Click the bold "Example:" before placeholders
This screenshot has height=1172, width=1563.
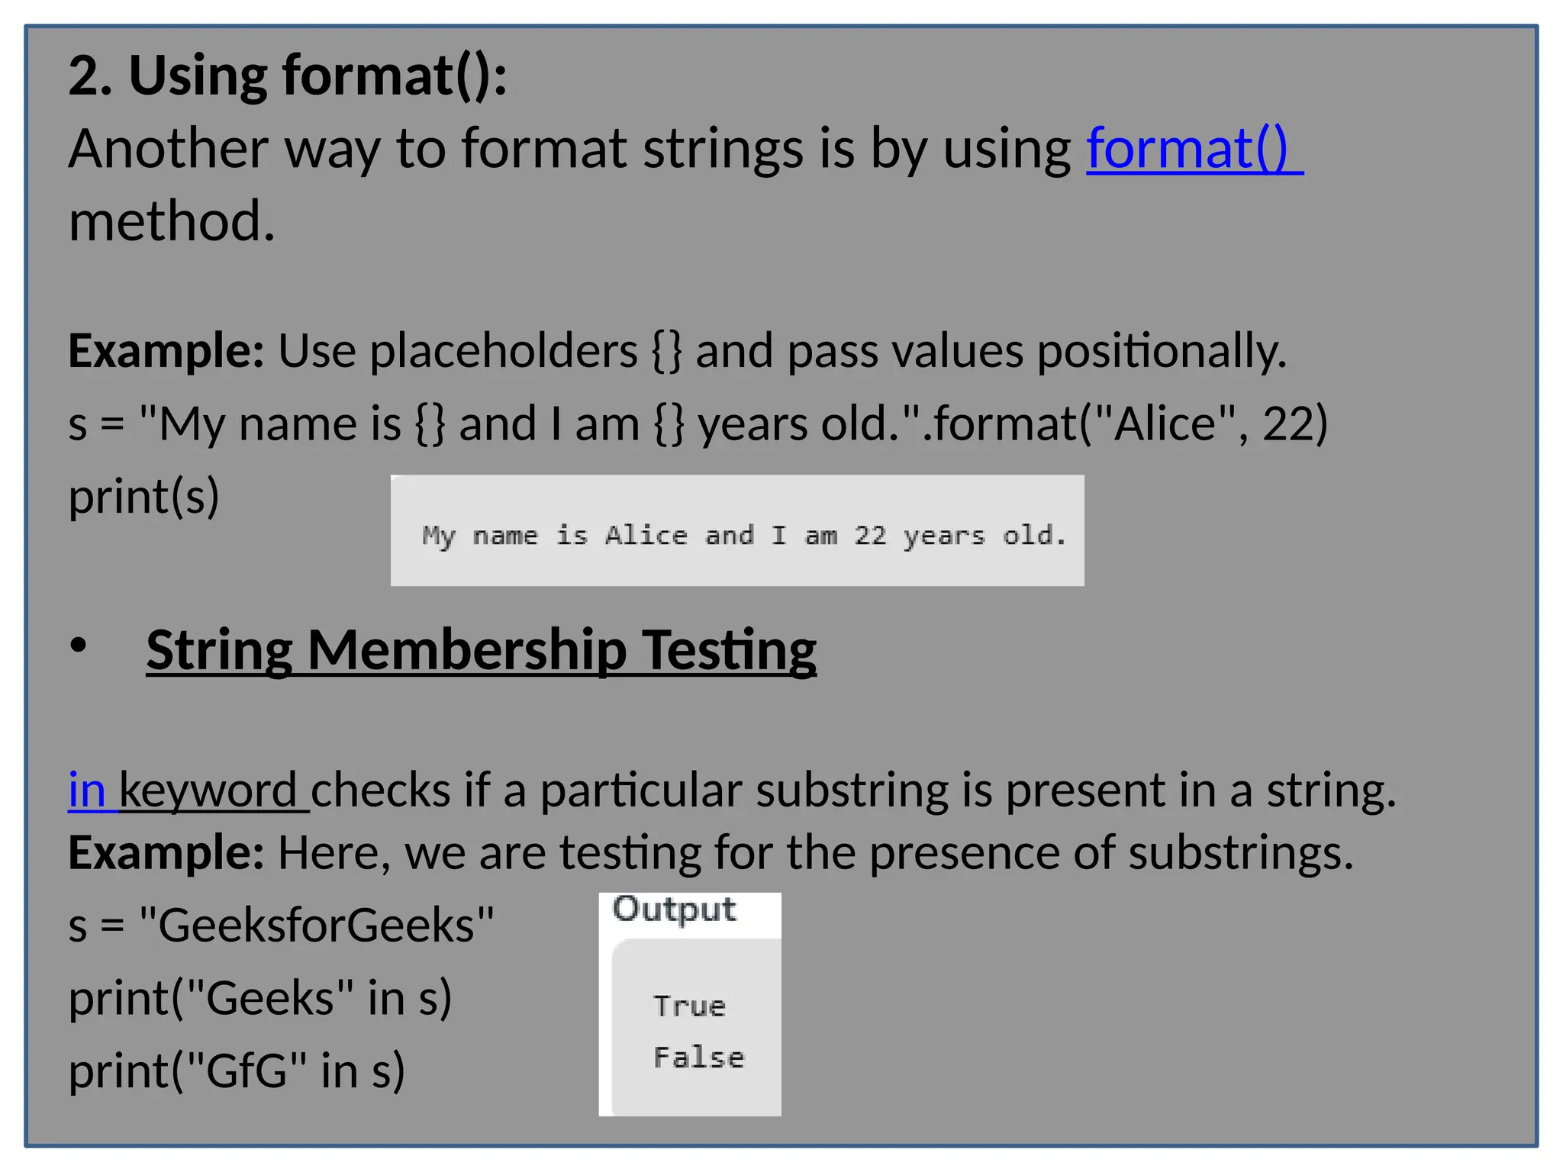click(166, 351)
